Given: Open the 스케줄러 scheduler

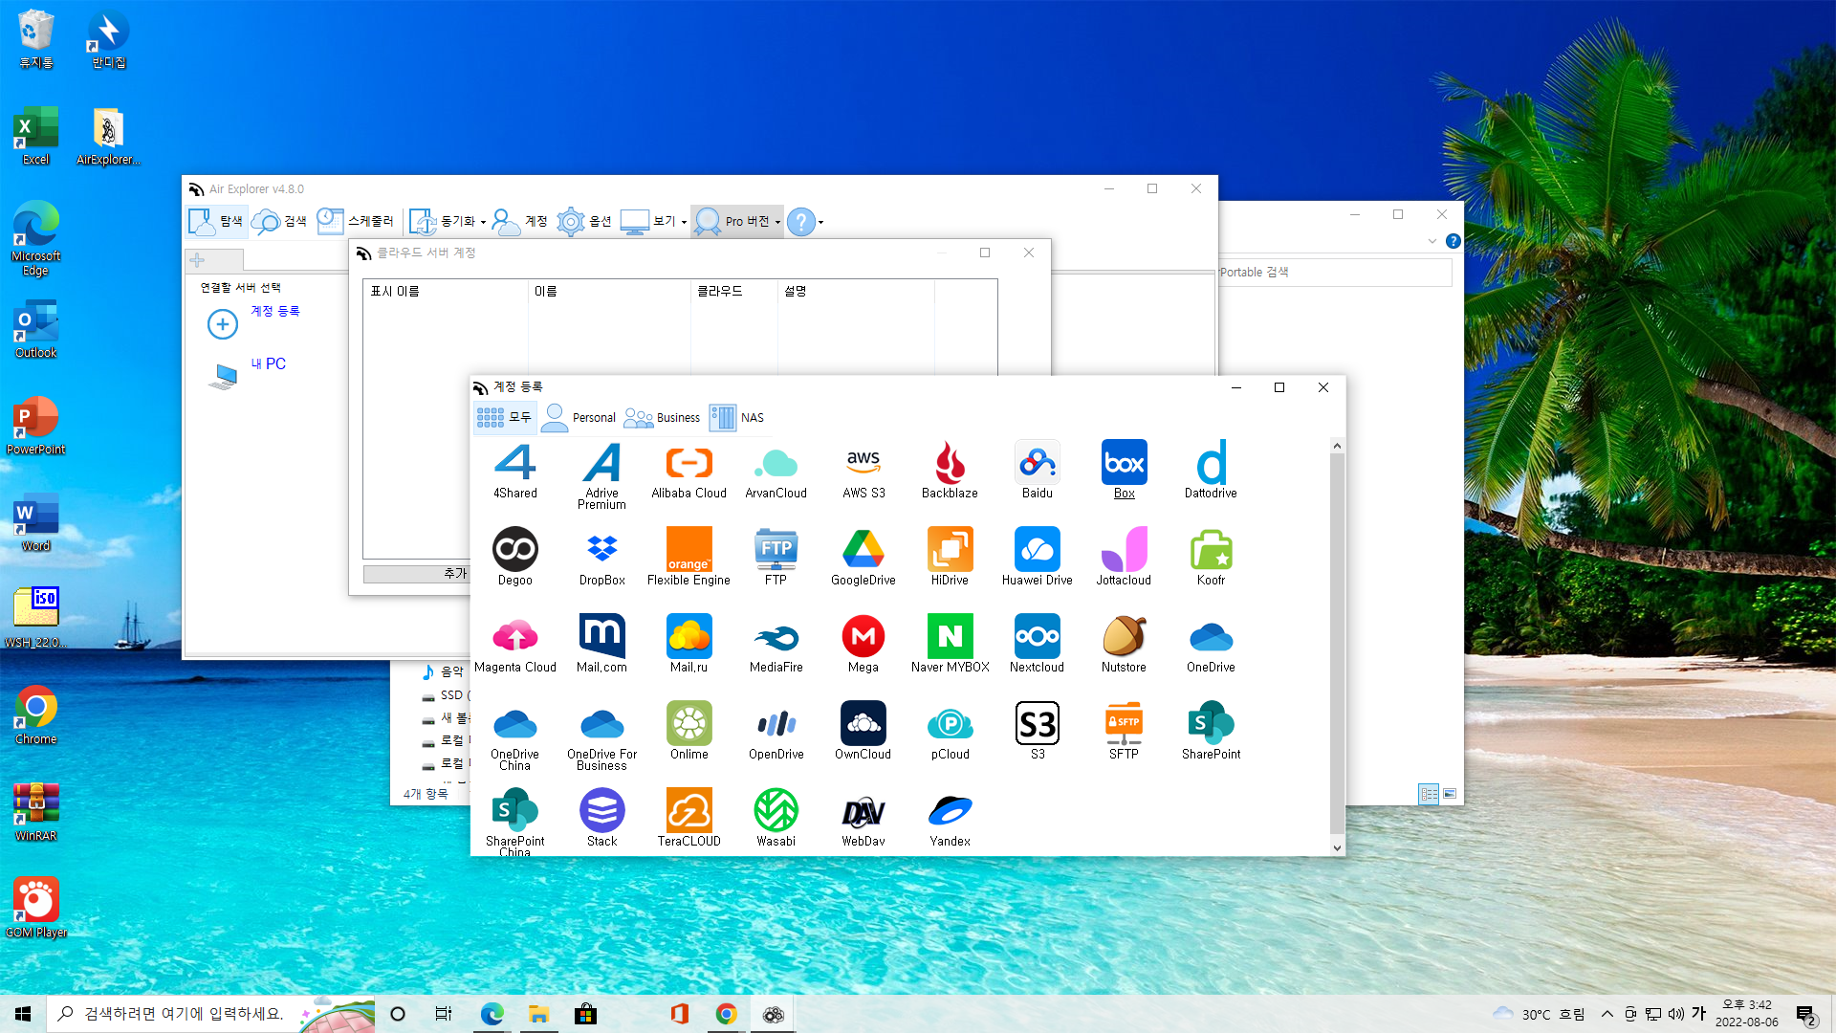Looking at the screenshot, I should pyautogui.click(x=355, y=221).
